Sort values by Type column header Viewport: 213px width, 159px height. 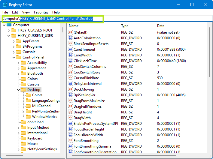point(137,26)
